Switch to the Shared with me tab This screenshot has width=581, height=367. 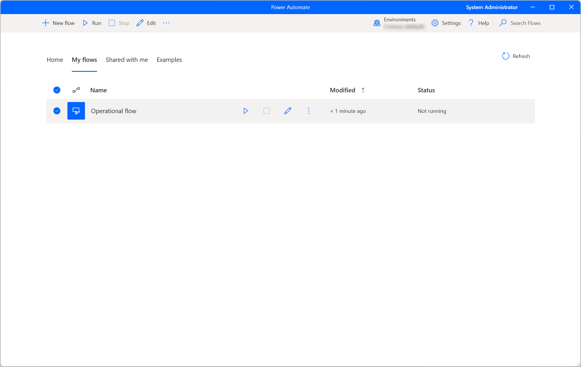127,60
